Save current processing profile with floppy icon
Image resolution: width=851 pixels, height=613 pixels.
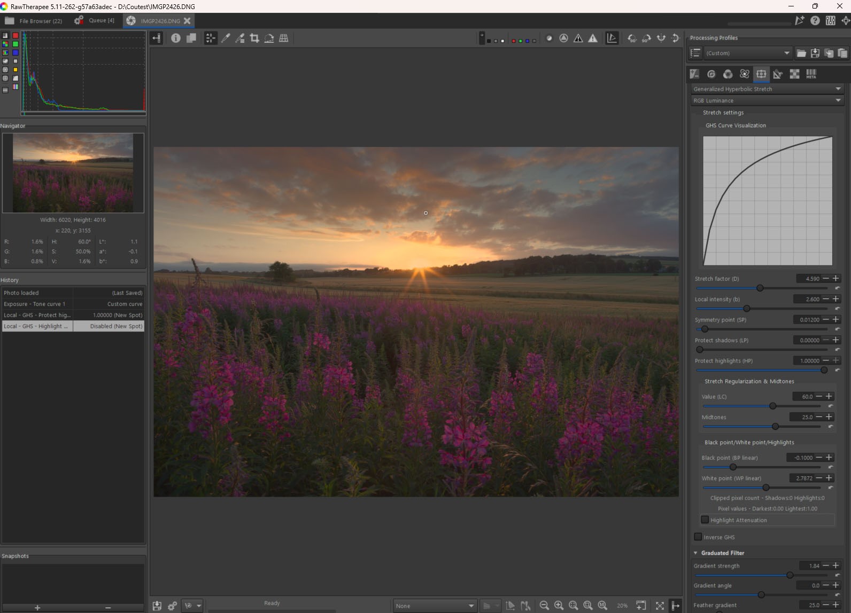tap(815, 53)
